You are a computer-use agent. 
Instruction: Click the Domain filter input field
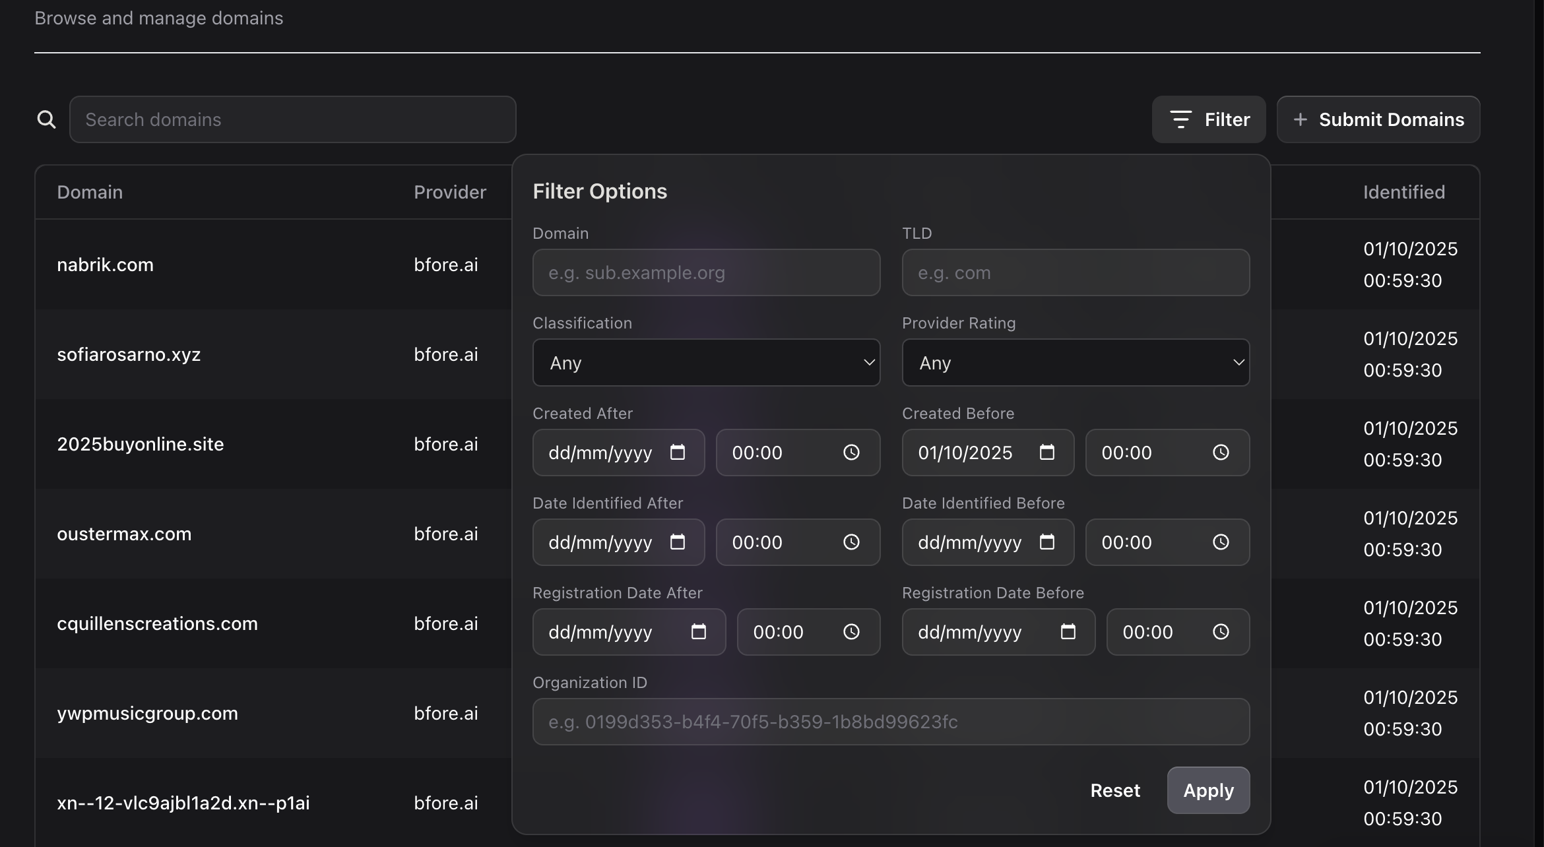(706, 272)
